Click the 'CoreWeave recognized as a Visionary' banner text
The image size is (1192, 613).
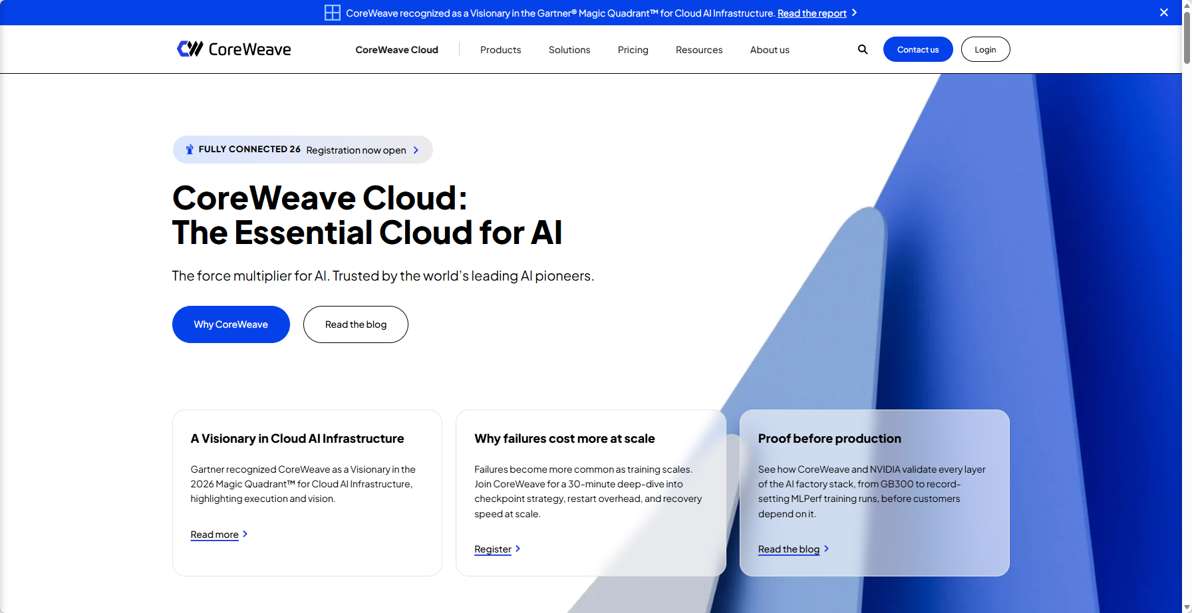(561, 13)
